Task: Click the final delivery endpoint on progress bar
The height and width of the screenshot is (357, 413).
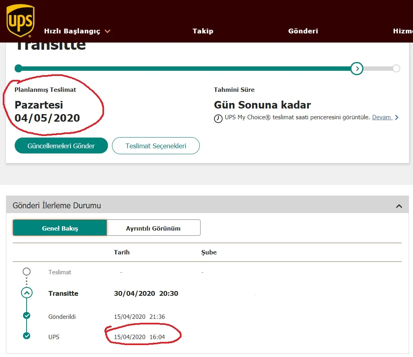Action: [396, 68]
